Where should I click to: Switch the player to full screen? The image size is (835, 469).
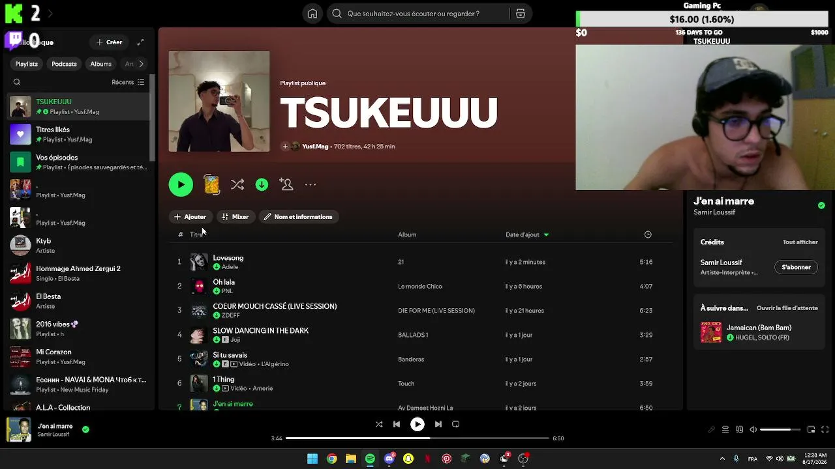pos(825,430)
